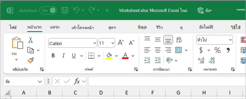Apply red Font Color to text
Screen dimensions: 246x99
coord(125,56)
